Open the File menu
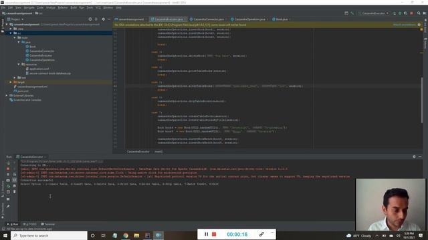The image size is (428, 240). [3, 7]
